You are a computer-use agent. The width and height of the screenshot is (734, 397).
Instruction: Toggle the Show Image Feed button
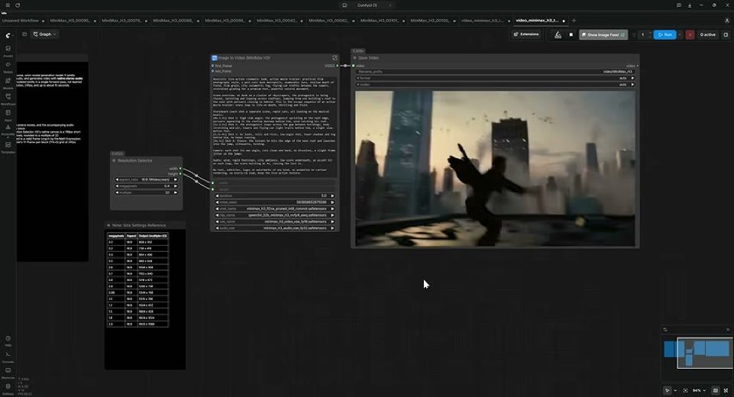[603, 34]
